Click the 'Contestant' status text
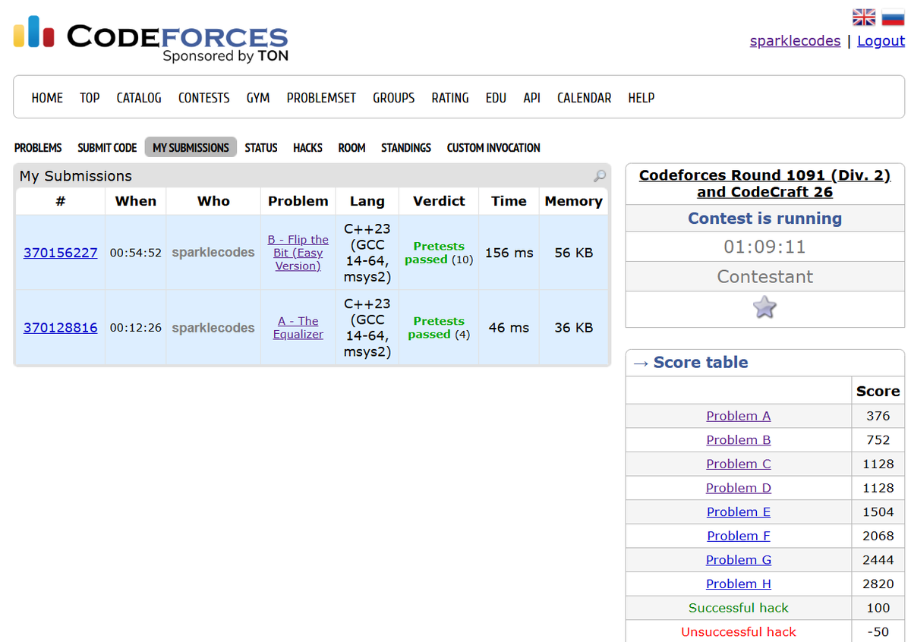The height and width of the screenshot is (642, 911). point(764,277)
